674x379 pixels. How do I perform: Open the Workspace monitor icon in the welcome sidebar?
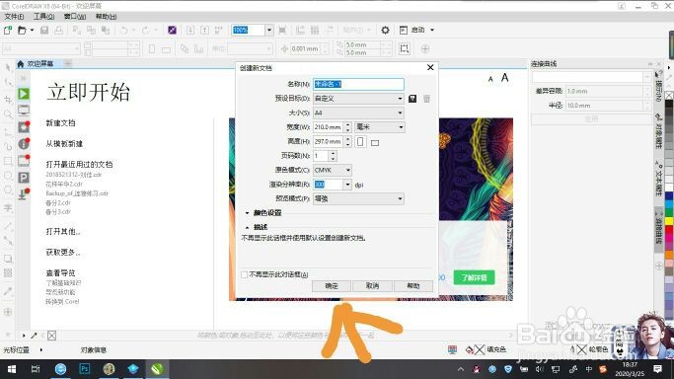pos(24,111)
